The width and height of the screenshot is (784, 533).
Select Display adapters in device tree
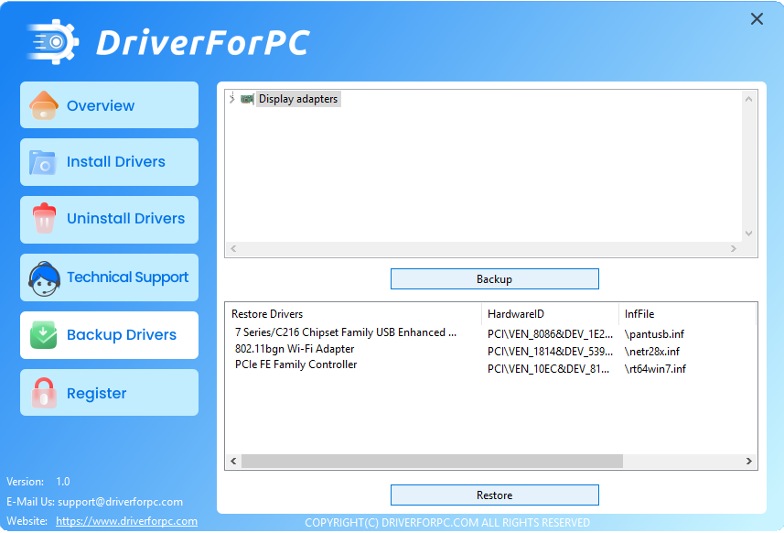[298, 99]
